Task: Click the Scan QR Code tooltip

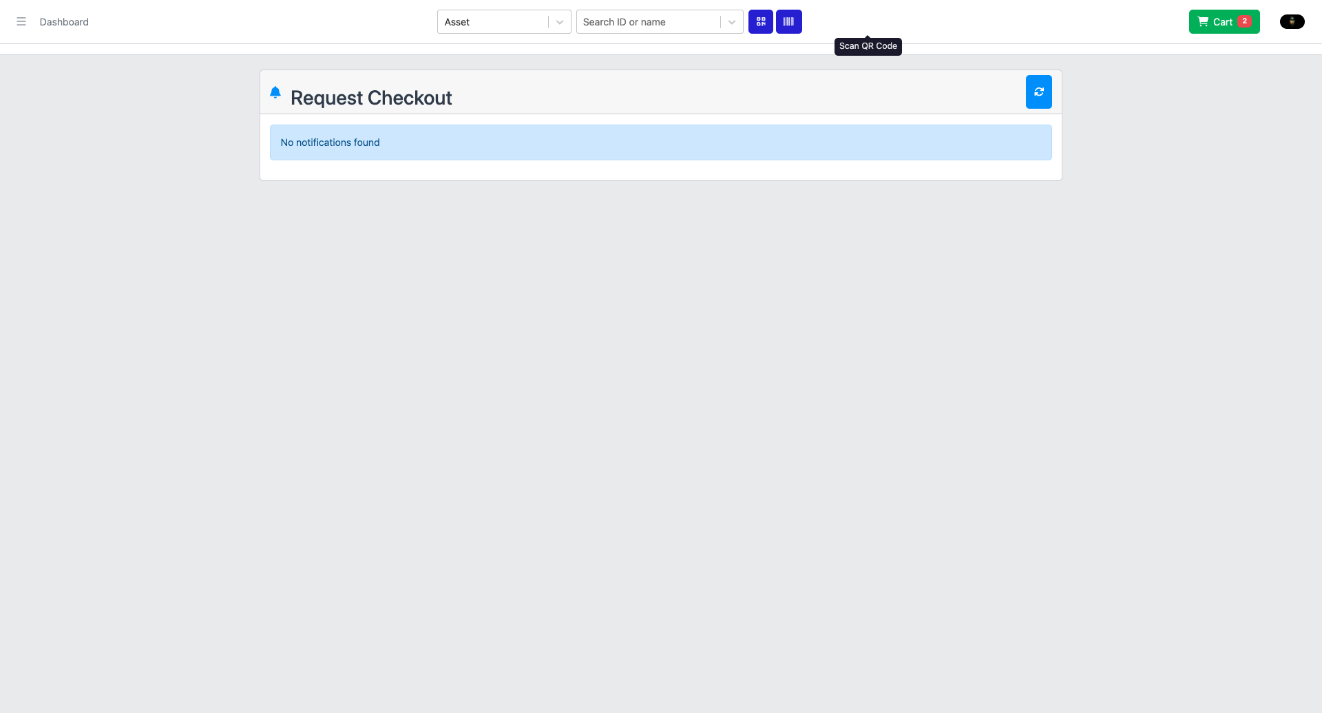Action: tap(868, 46)
